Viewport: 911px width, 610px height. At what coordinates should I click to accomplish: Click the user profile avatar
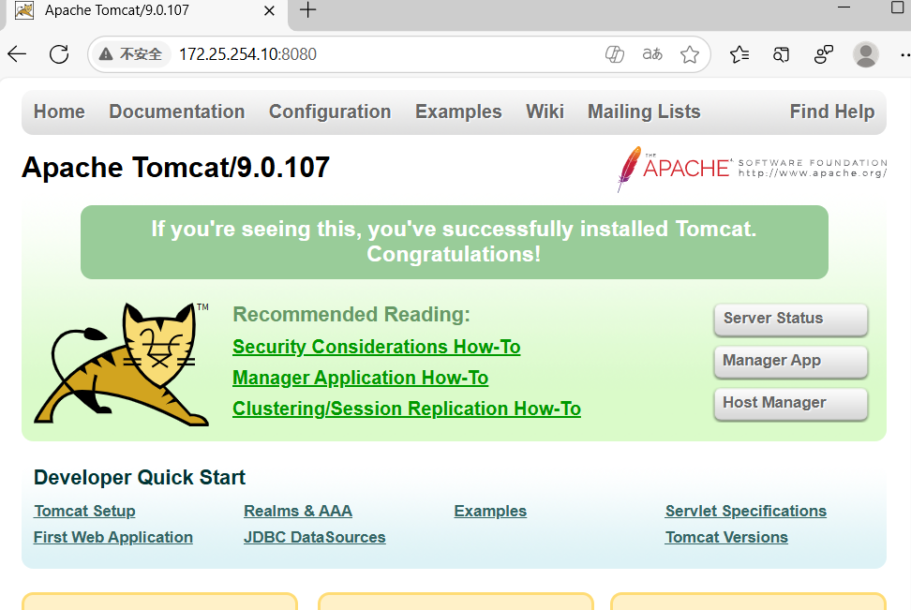866,54
